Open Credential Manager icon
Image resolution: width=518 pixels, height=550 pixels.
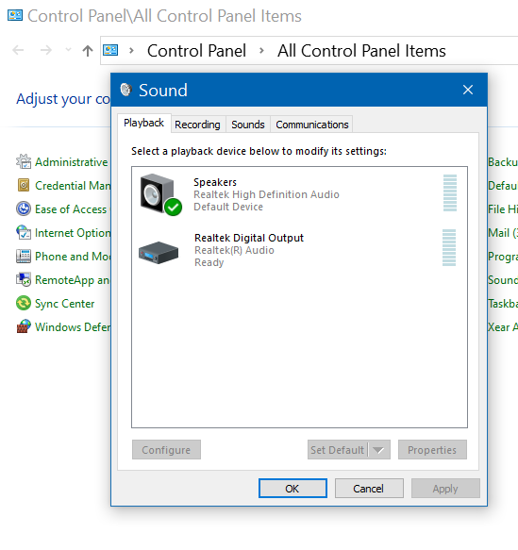pos(24,185)
